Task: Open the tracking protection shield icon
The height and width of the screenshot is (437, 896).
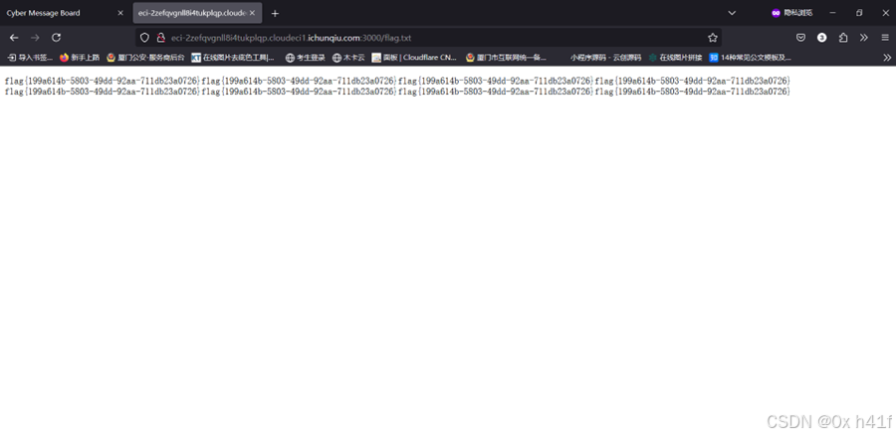Action: [144, 38]
